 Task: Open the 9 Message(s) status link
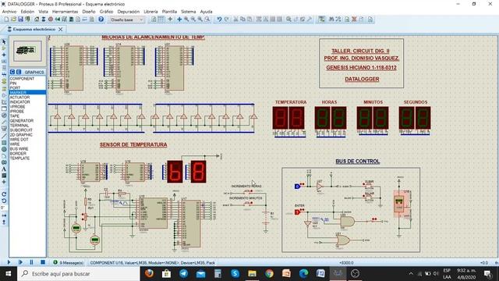point(69,262)
